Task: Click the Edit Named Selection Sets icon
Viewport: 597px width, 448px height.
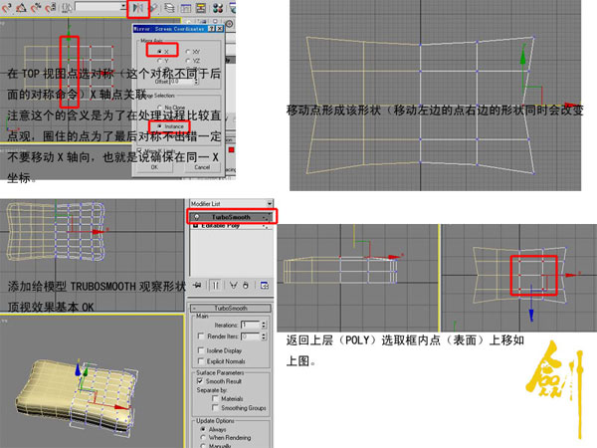Action: tap(67, 8)
